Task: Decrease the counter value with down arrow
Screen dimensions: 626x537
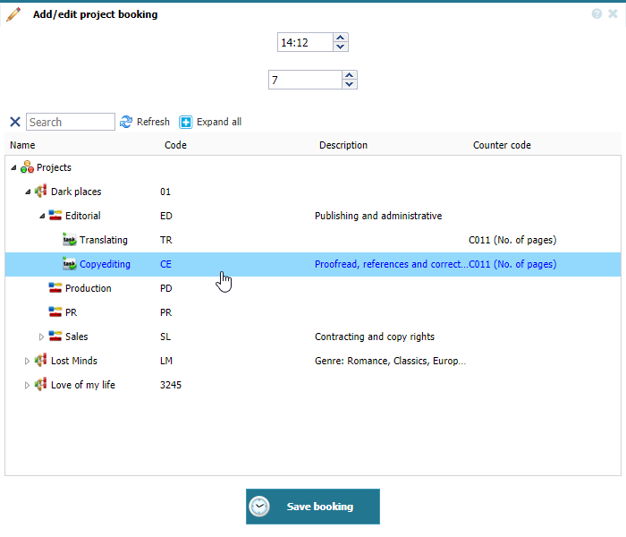Action: [349, 85]
